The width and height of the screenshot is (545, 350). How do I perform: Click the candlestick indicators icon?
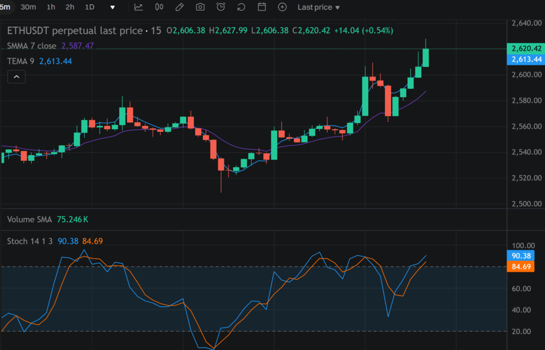click(159, 7)
